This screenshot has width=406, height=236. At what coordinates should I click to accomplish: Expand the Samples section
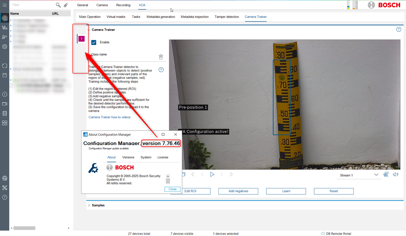89,205
